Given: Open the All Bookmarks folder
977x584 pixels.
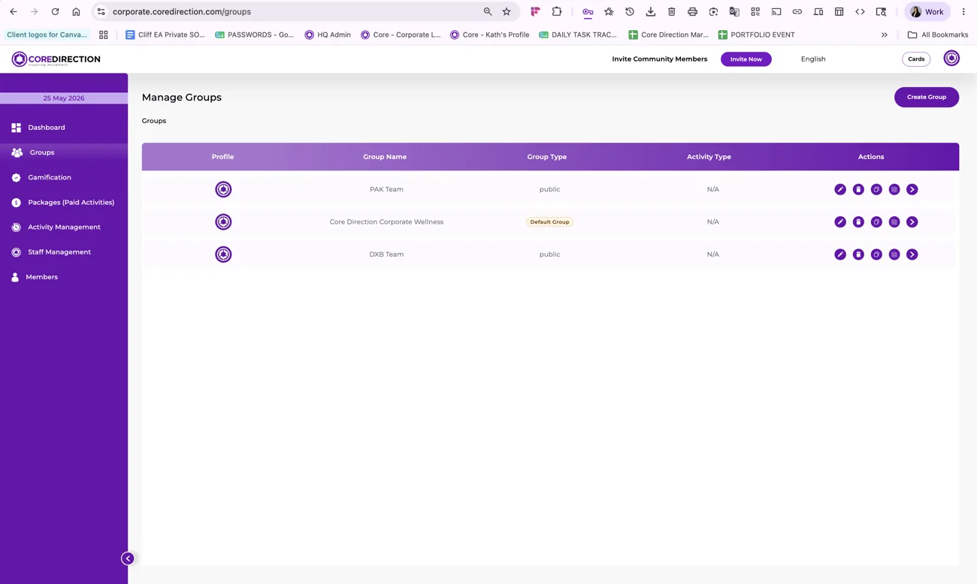Looking at the screenshot, I should click(938, 35).
